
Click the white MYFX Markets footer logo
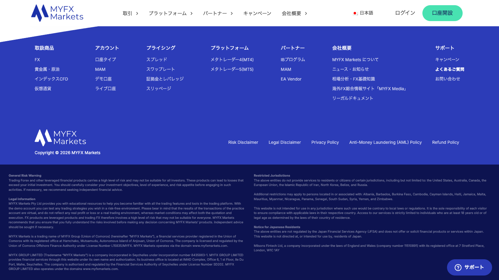(60, 138)
